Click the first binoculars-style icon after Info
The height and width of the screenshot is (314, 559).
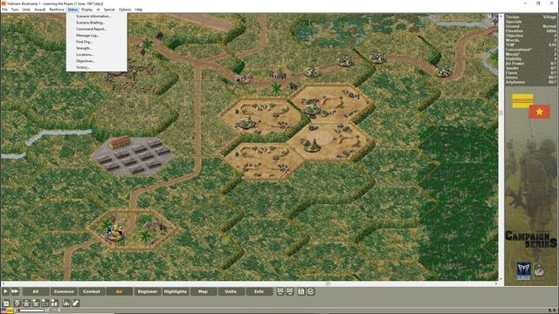pyautogui.click(x=280, y=291)
